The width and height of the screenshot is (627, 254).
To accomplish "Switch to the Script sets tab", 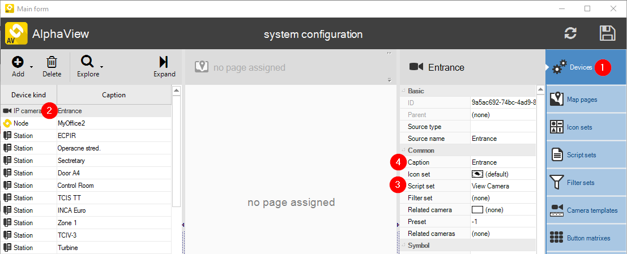I will (586, 155).
